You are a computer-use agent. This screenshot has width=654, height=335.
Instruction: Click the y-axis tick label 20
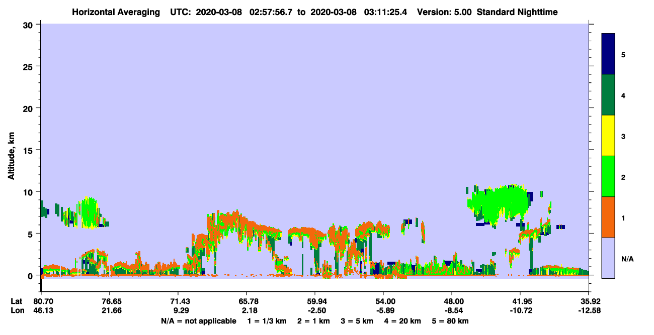[x=29, y=108]
